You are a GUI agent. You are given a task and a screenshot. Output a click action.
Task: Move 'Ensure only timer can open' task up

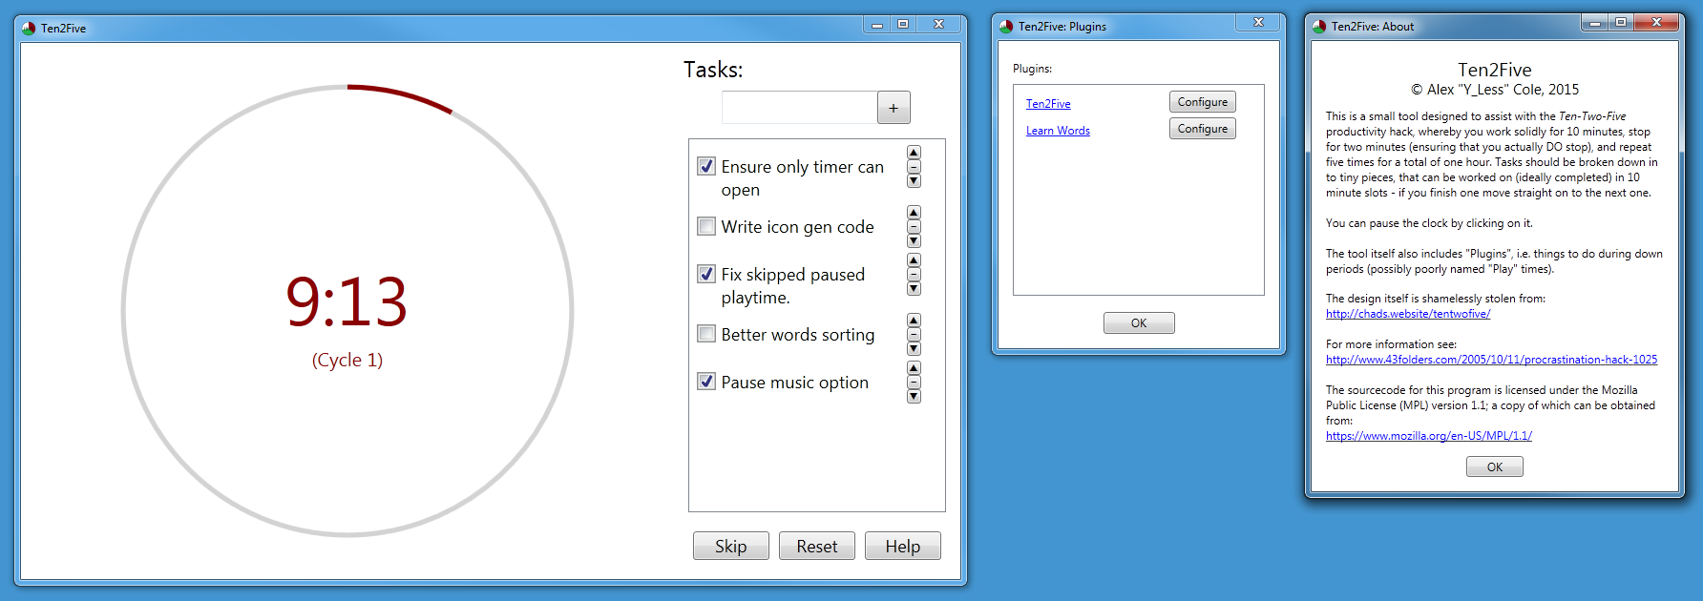tap(914, 153)
